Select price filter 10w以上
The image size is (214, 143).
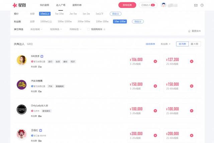(45, 14)
